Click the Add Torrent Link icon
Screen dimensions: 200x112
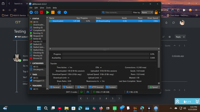36,12
